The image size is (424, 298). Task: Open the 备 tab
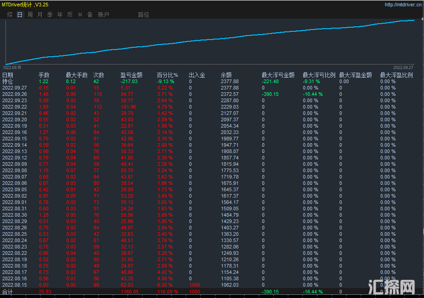pos(90,15)
